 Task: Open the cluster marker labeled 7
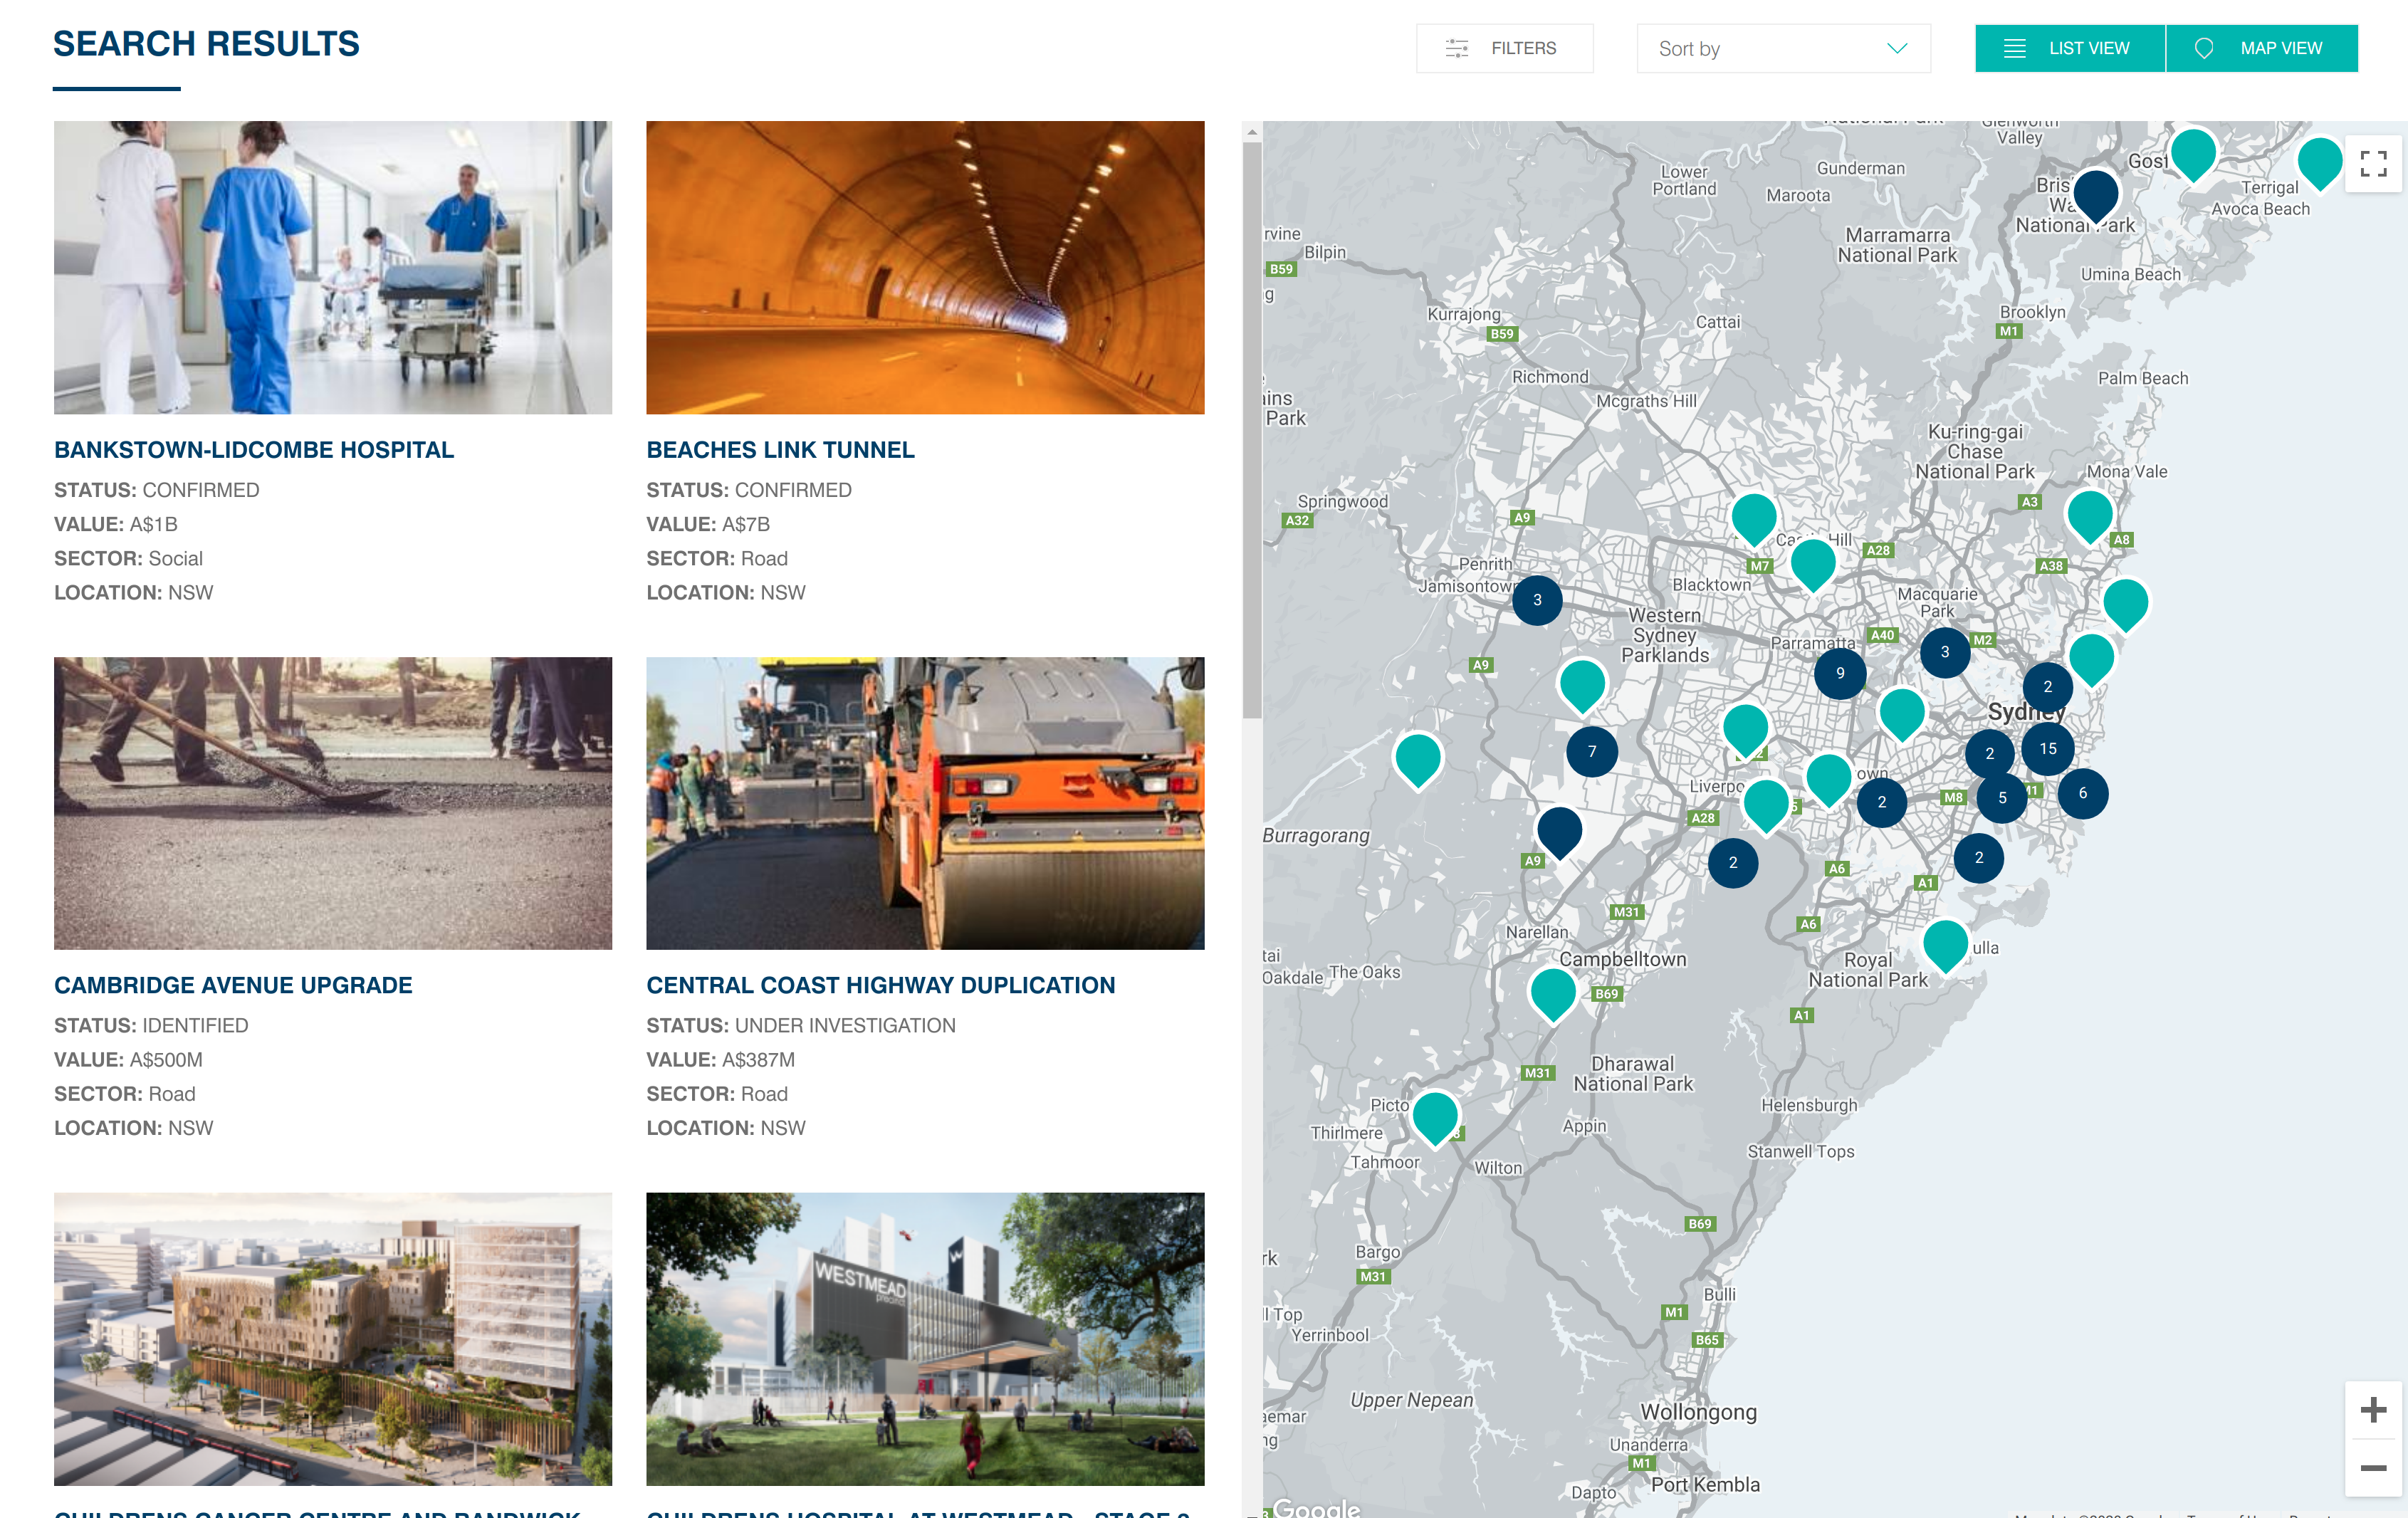tap(1591, 751)
